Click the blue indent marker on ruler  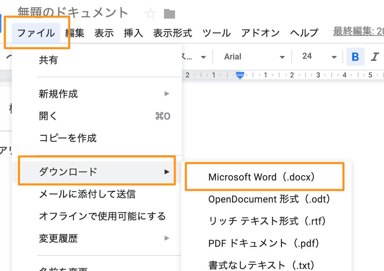[x=240, y=75]
